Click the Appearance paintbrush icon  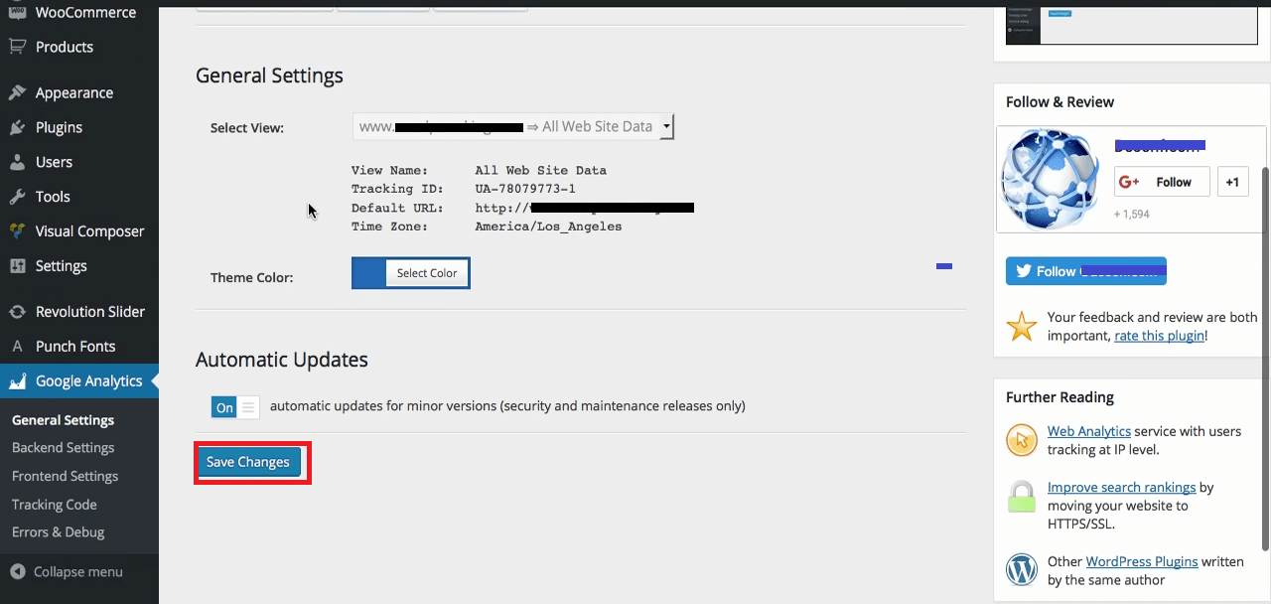point(17,92)
